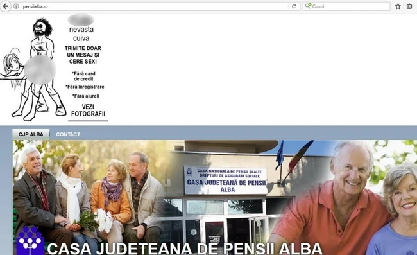Select the CJP ALBA tab
Viewport: 417px width, 255px height.
31,134
